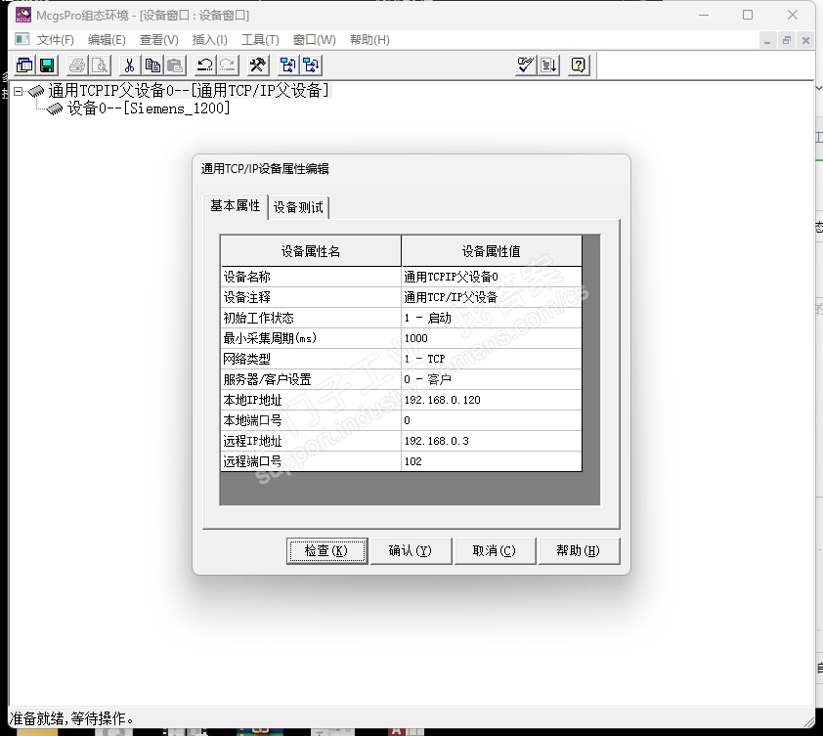Open print preview magnifier icon
Viewport: 823px width, 736px height.
pos(100,65)
